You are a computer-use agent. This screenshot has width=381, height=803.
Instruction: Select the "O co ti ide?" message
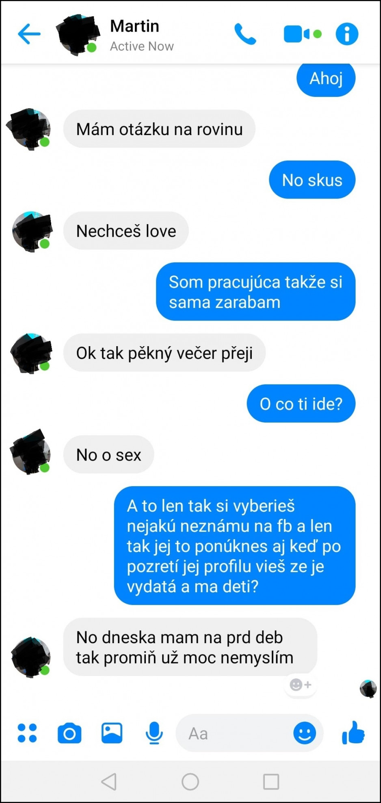301,404
